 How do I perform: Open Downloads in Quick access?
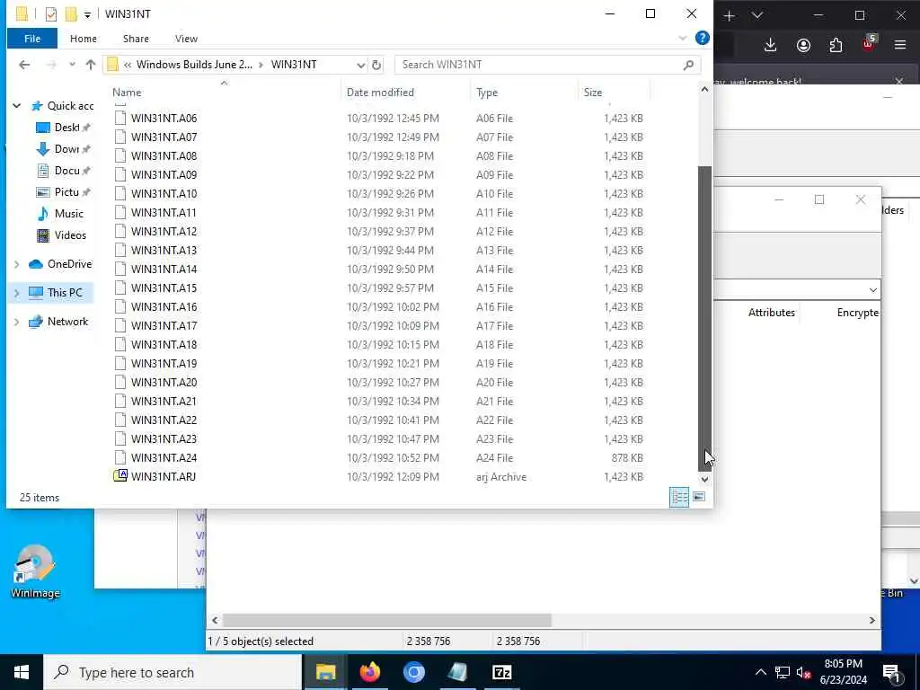tap(64, 149)
